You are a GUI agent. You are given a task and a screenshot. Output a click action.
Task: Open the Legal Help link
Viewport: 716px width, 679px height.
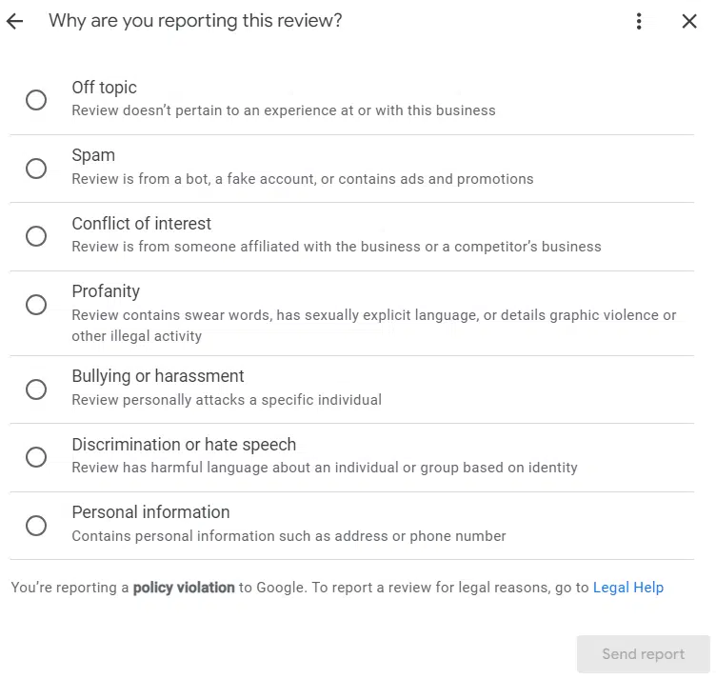(x=627, y=588)
